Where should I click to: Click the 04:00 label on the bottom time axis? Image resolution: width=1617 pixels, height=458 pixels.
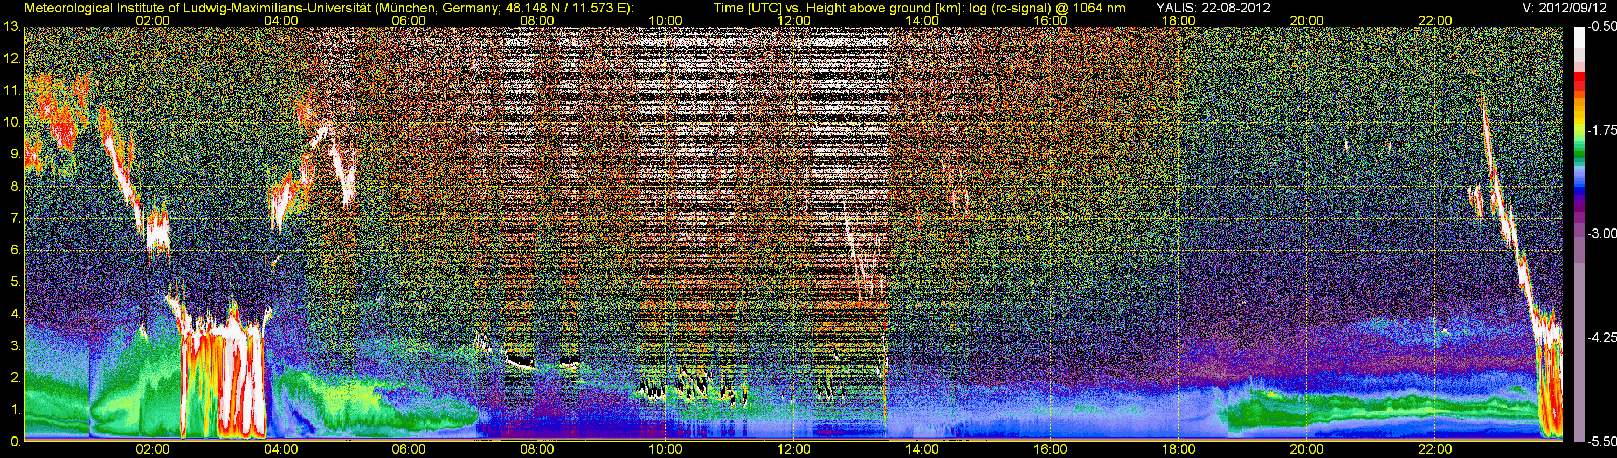[281, 449]
